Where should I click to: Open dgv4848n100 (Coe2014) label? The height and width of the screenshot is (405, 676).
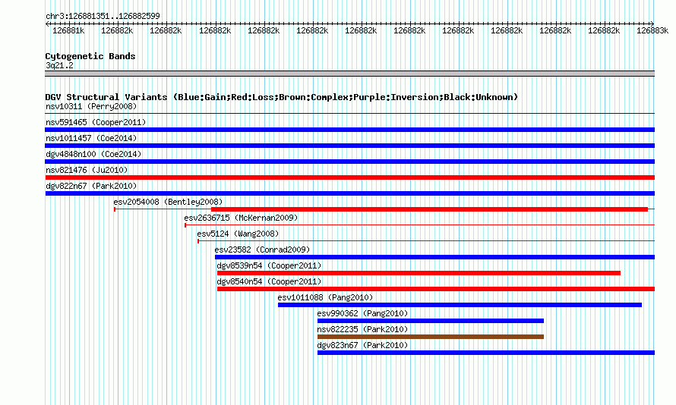point(93,154)
